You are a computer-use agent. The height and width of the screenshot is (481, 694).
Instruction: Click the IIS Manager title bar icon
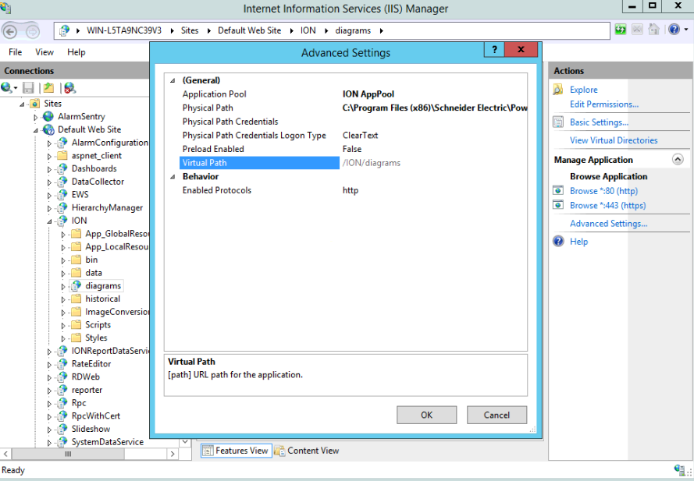pos(5,8)
